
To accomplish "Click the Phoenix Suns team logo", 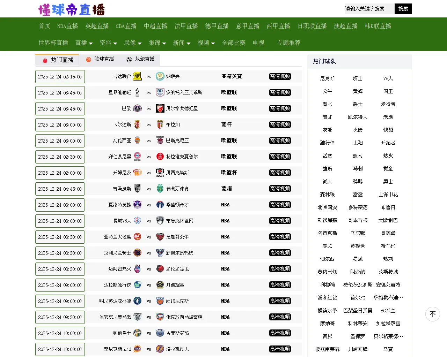I will click(137, 349).
